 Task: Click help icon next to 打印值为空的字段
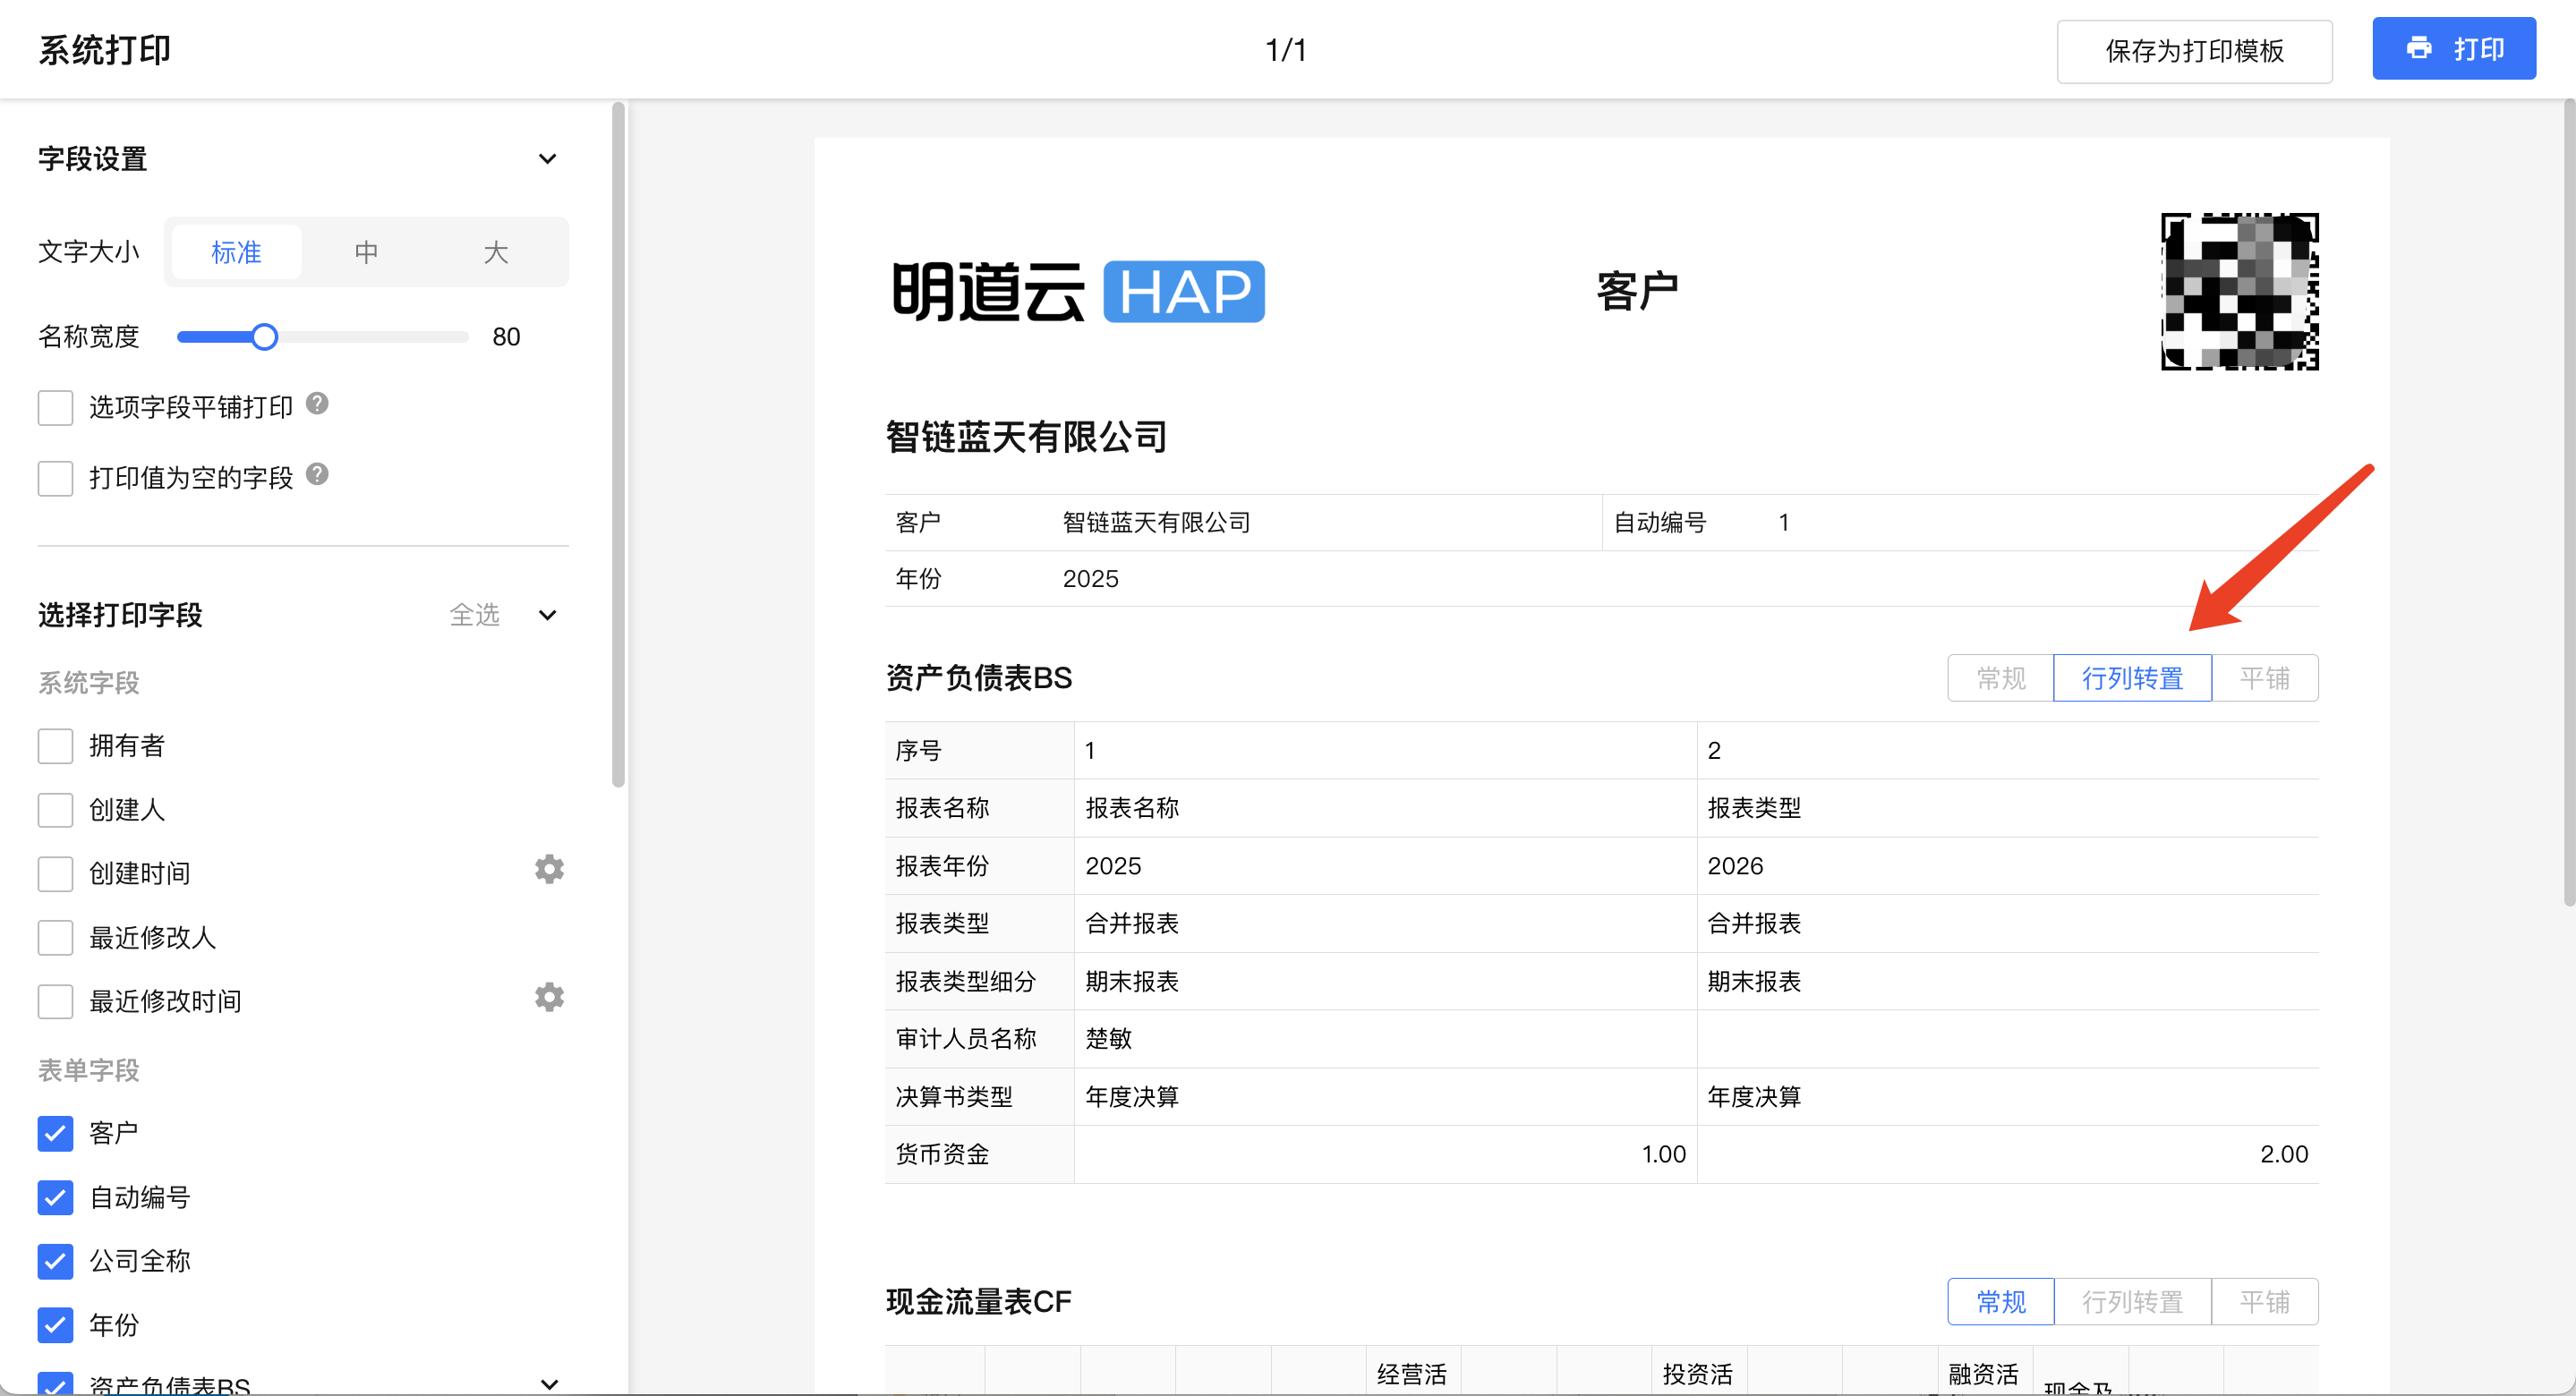pyautogui.click(x=317, y=474)
